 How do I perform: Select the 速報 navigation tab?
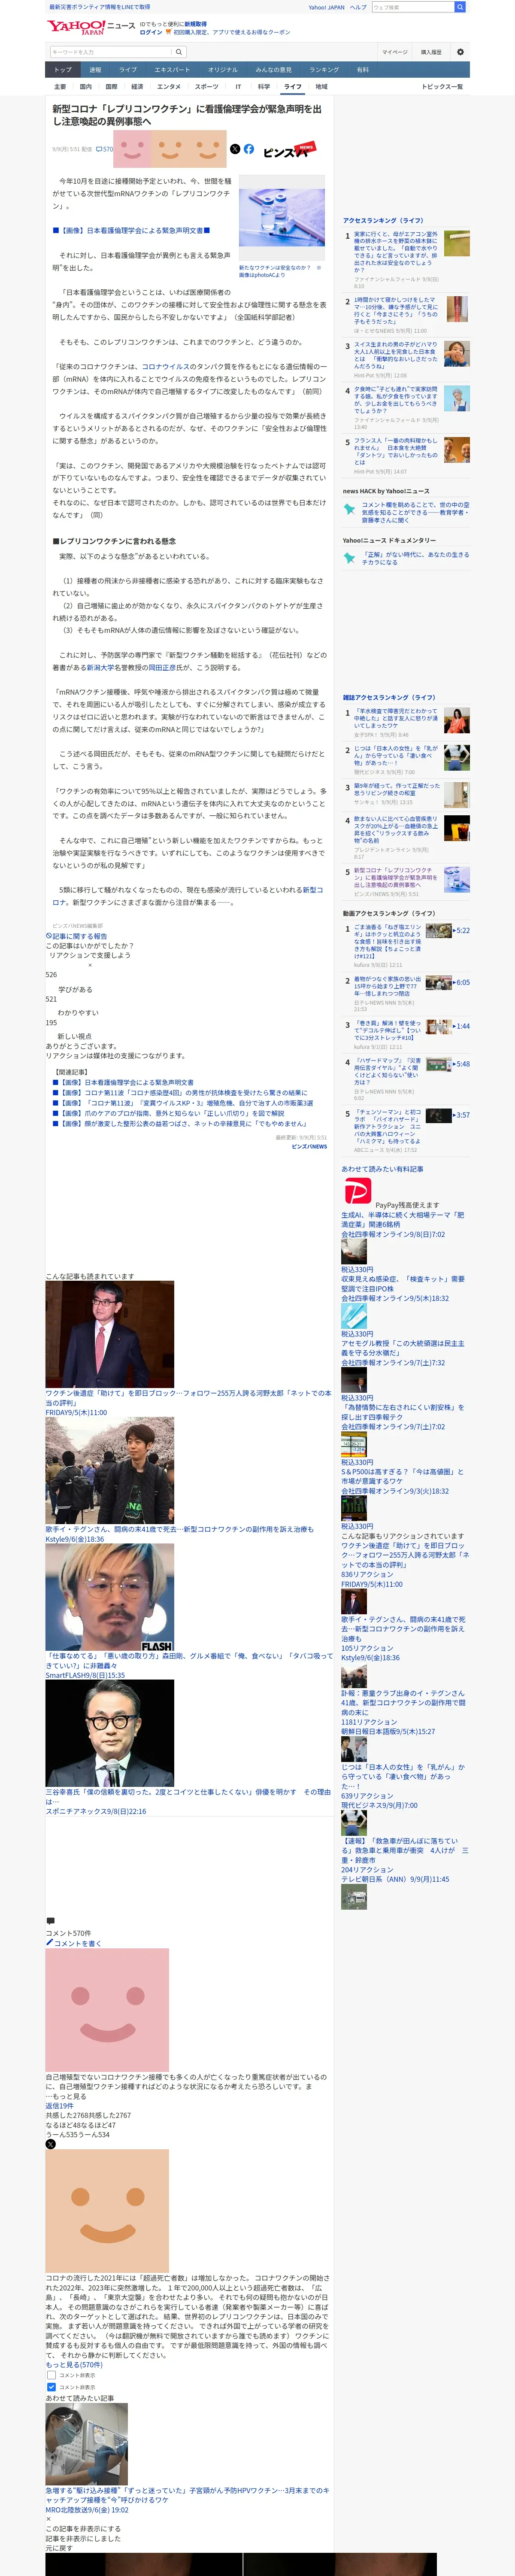coord(95,70)
